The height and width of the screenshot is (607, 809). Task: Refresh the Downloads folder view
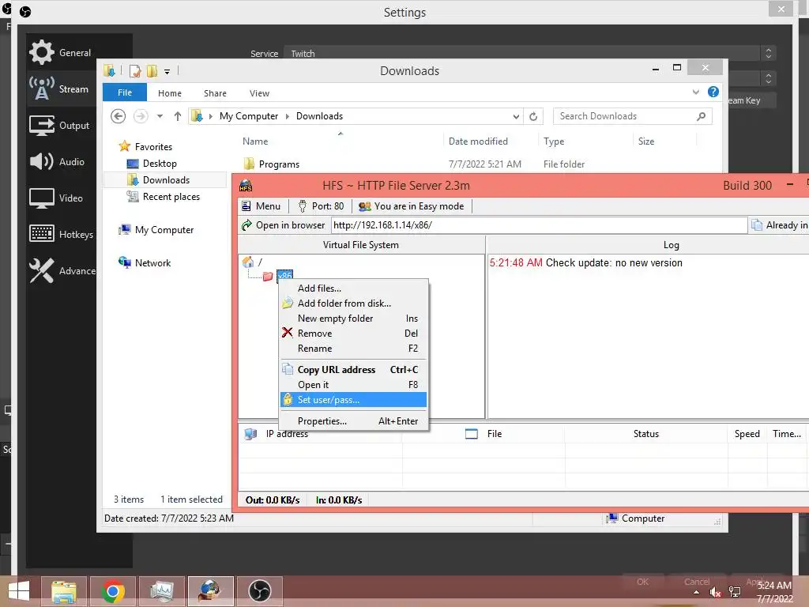click(x=533, y=117)
